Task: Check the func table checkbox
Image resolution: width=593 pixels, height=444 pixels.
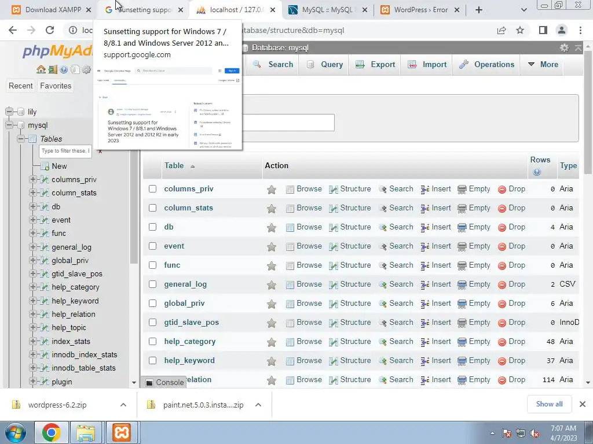Action: click(152, 265)
